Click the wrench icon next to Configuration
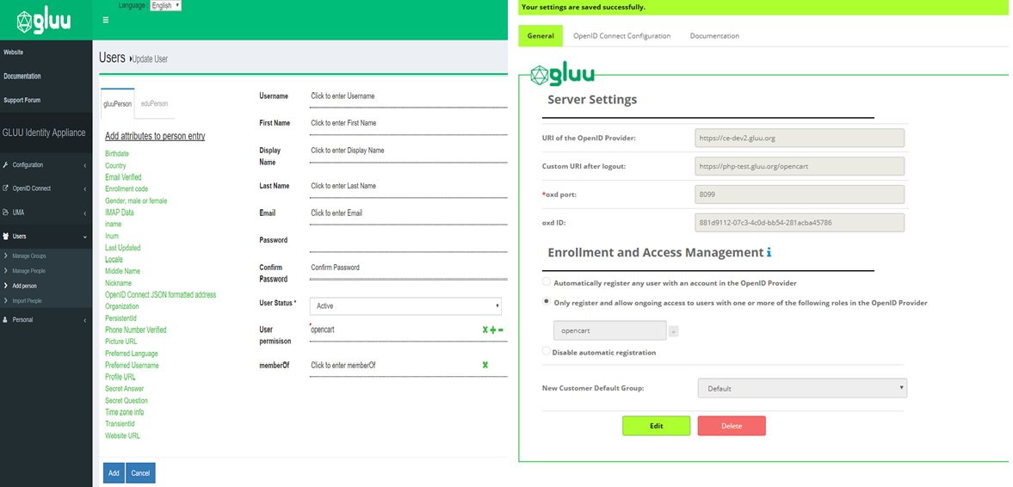 (x=6, y=164)
